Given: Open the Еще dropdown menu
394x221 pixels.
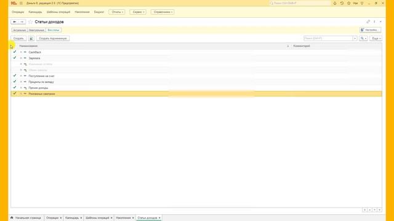Looking at the screenshot, I should coord(376,38).
